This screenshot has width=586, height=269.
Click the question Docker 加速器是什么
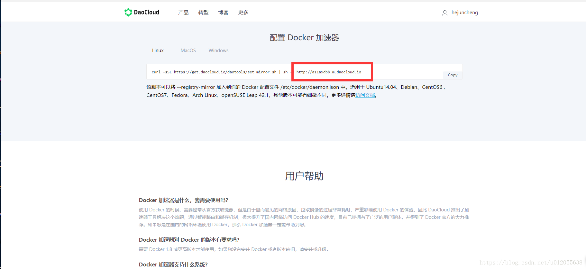click(183, 200)
